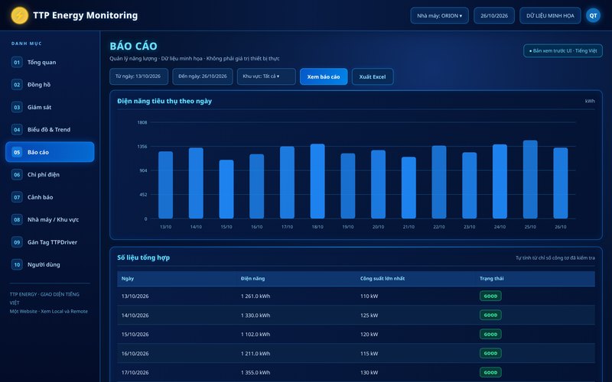Image resolution: width=612 pixels, height=382 pixels.
Task: Click the Bản xem trước UI - Tiếng Việt badge
Action: (x=563, y=50)
